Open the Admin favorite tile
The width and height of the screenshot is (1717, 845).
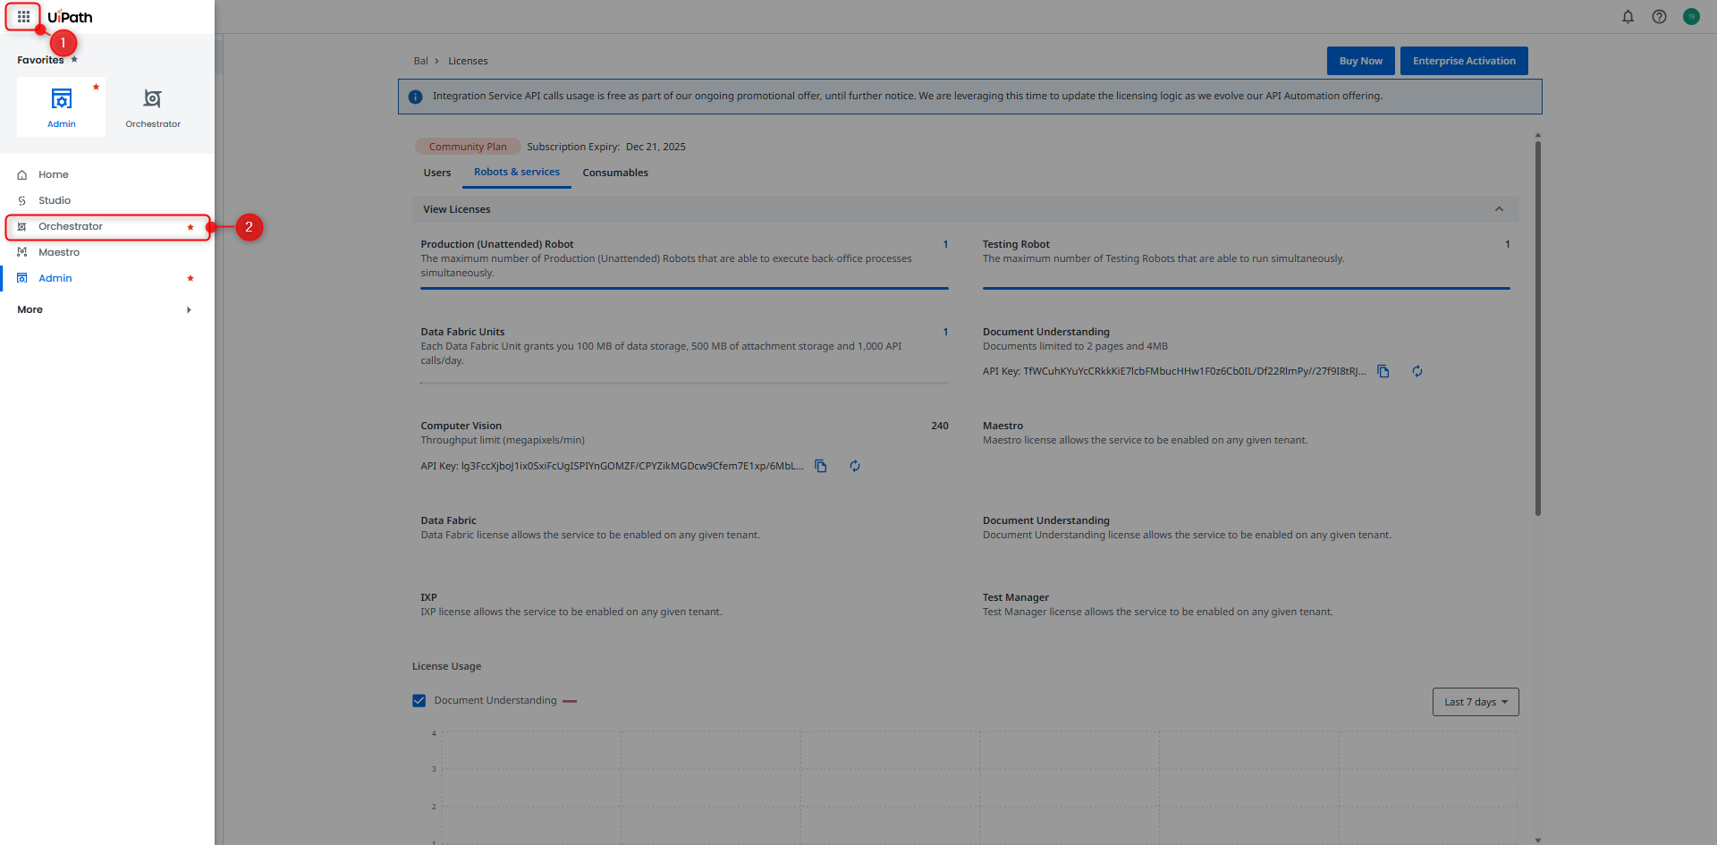[x=61, y=106]
